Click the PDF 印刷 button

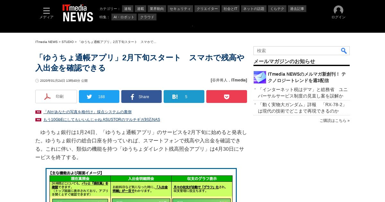[x=56, y=97]
